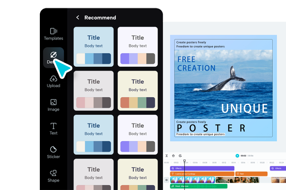286x190 pixels.
Task: Pick pink swatch in upper pink-gray card
Action: click(81, 102)
